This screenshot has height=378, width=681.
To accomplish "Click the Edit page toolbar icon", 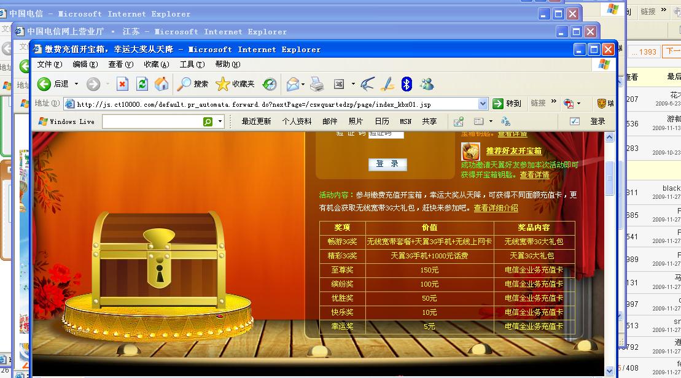I will pyautogui.click(x=339, y=83).
